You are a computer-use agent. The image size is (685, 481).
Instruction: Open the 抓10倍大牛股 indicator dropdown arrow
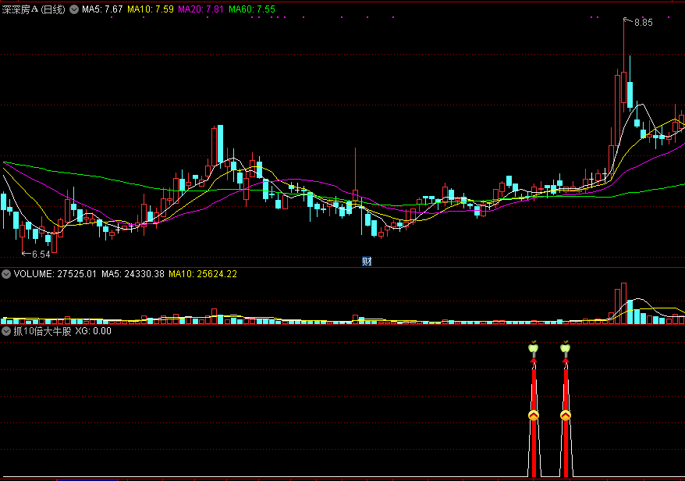tap(6, 331)
